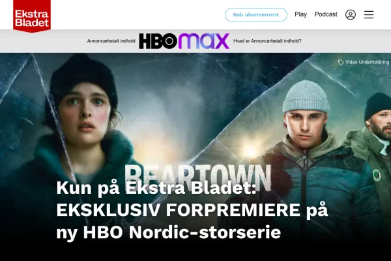Click the 'EKSKLUSIV FORPREMIERE' headline line

(192, 210)
